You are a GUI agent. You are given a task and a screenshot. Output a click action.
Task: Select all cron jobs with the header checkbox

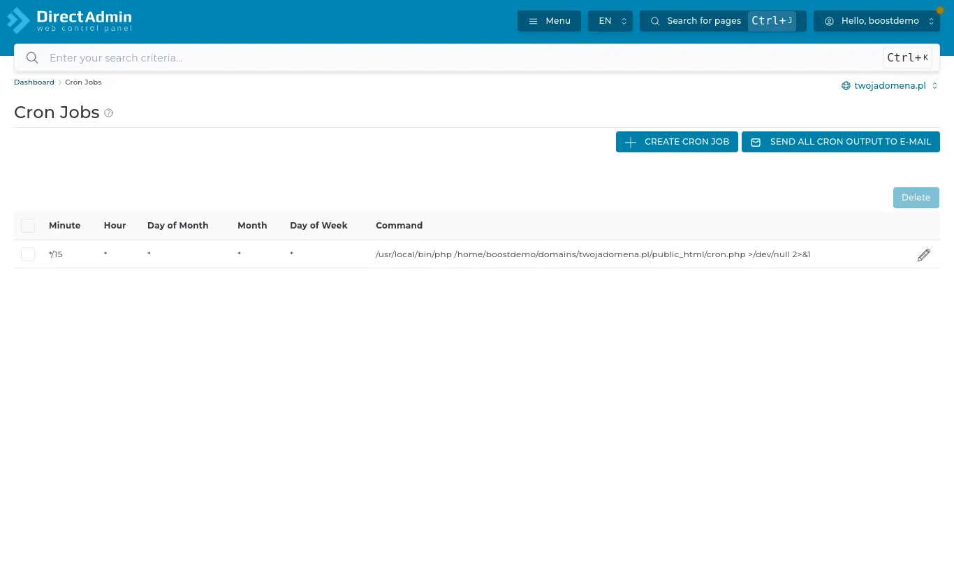click(28, 226)
